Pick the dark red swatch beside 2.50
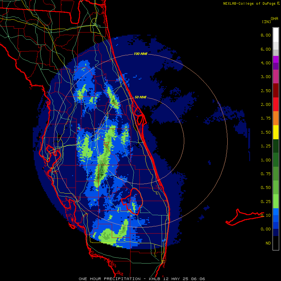 (x=276, y=91)
